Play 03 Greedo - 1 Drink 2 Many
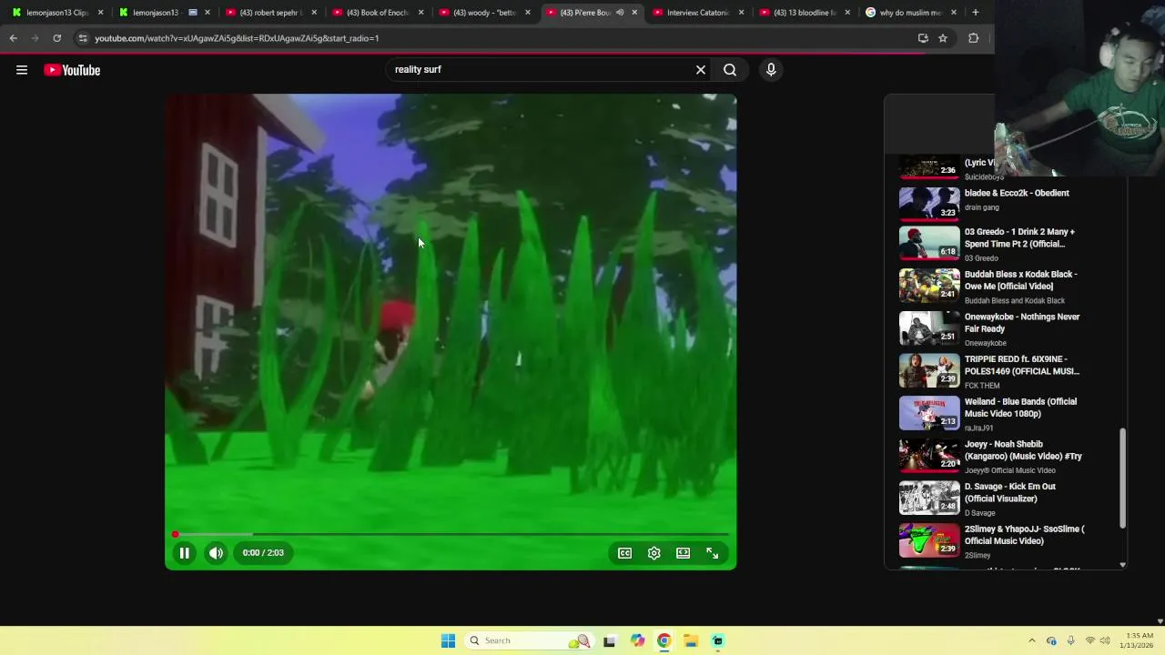The image size is (1165, 655). pos(1019,237)
